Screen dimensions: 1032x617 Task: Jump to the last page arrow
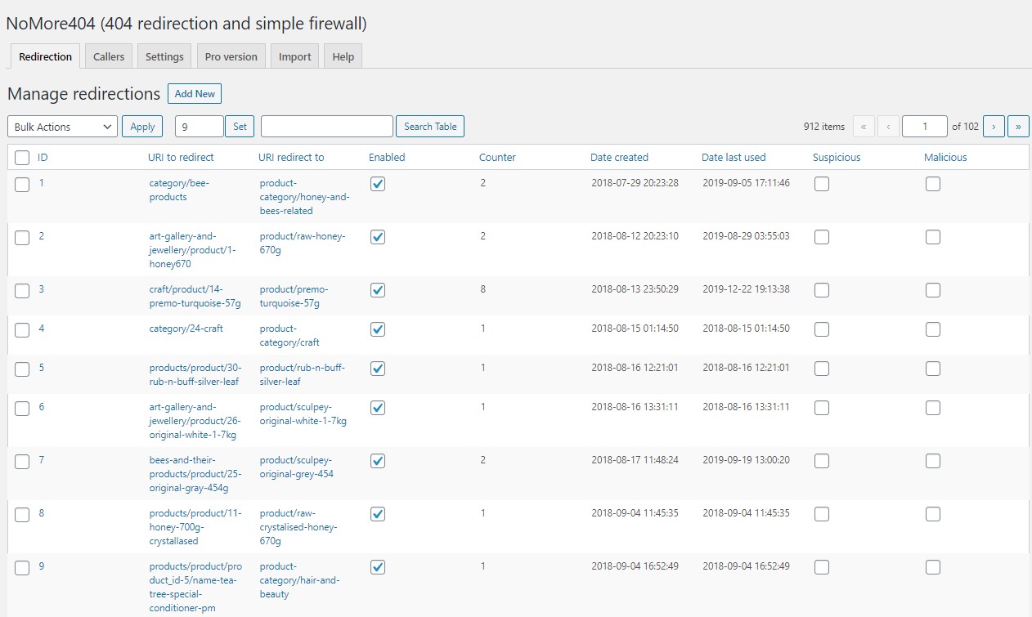click(1018, 127)
